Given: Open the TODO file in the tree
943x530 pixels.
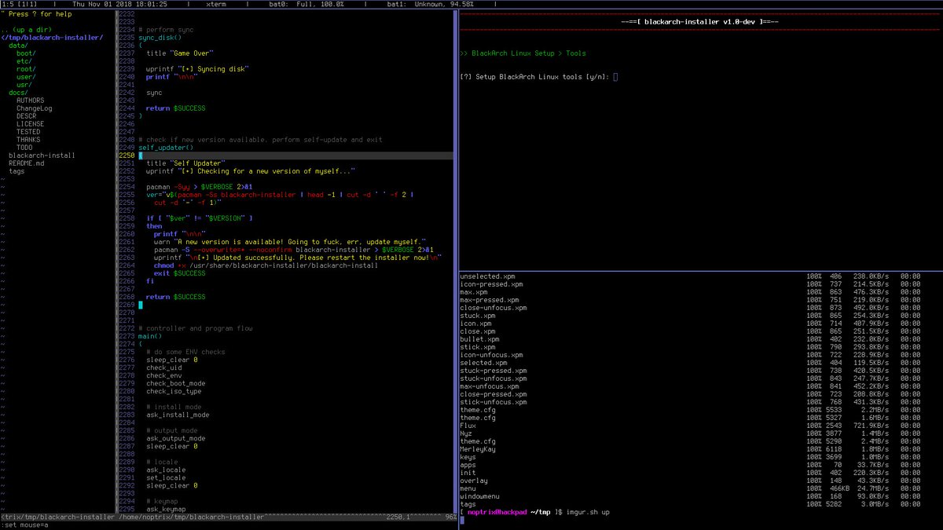Looking at the screenshot, I should point(24,148).
